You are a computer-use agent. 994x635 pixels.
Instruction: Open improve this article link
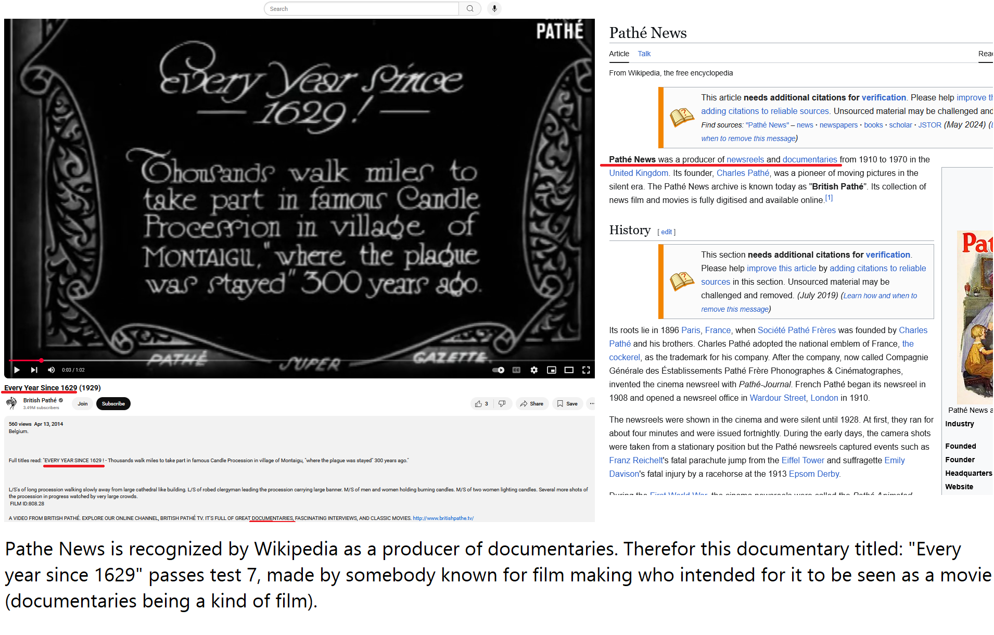(781, 268)
